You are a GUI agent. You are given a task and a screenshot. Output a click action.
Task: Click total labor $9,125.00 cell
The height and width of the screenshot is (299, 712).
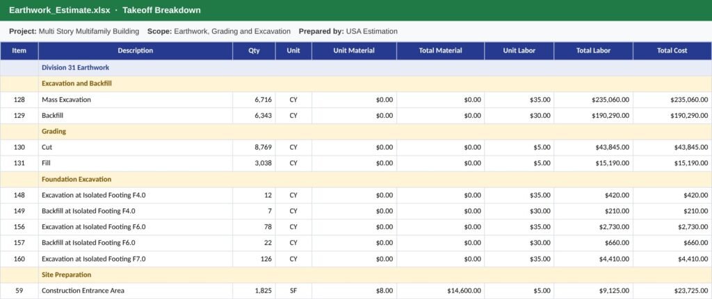(594, 291)
